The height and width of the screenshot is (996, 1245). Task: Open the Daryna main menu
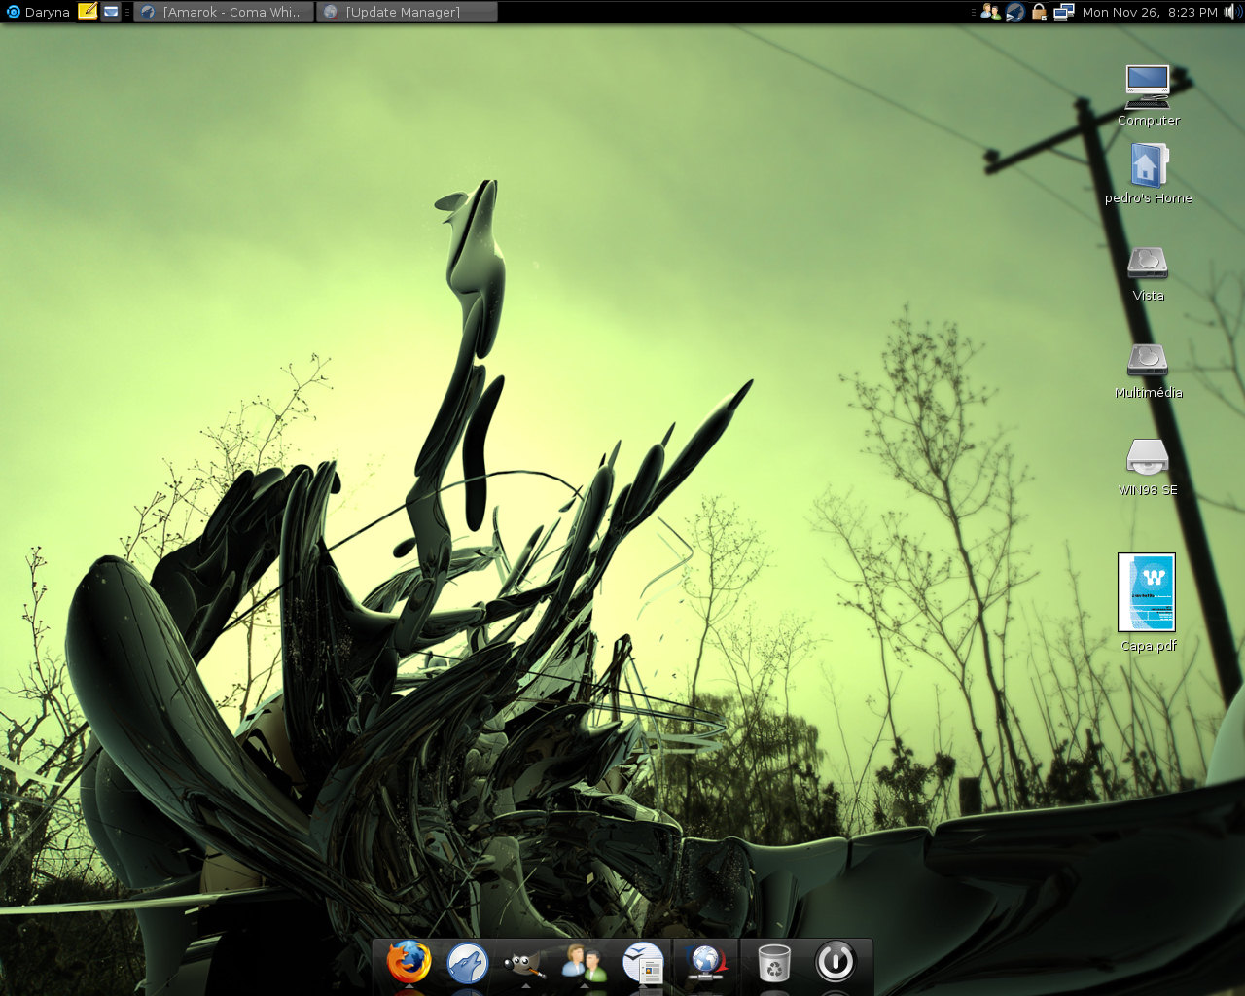click(x=38, y=12)
